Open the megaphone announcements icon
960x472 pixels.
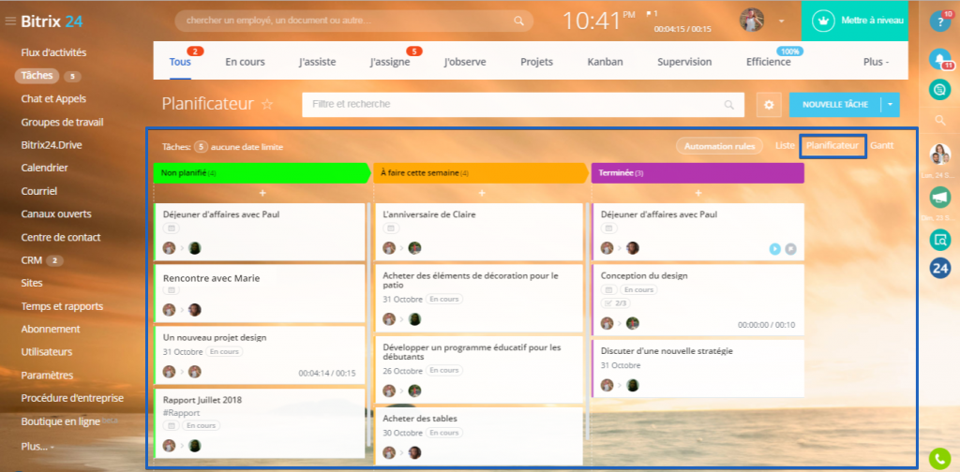coord(939,197)
